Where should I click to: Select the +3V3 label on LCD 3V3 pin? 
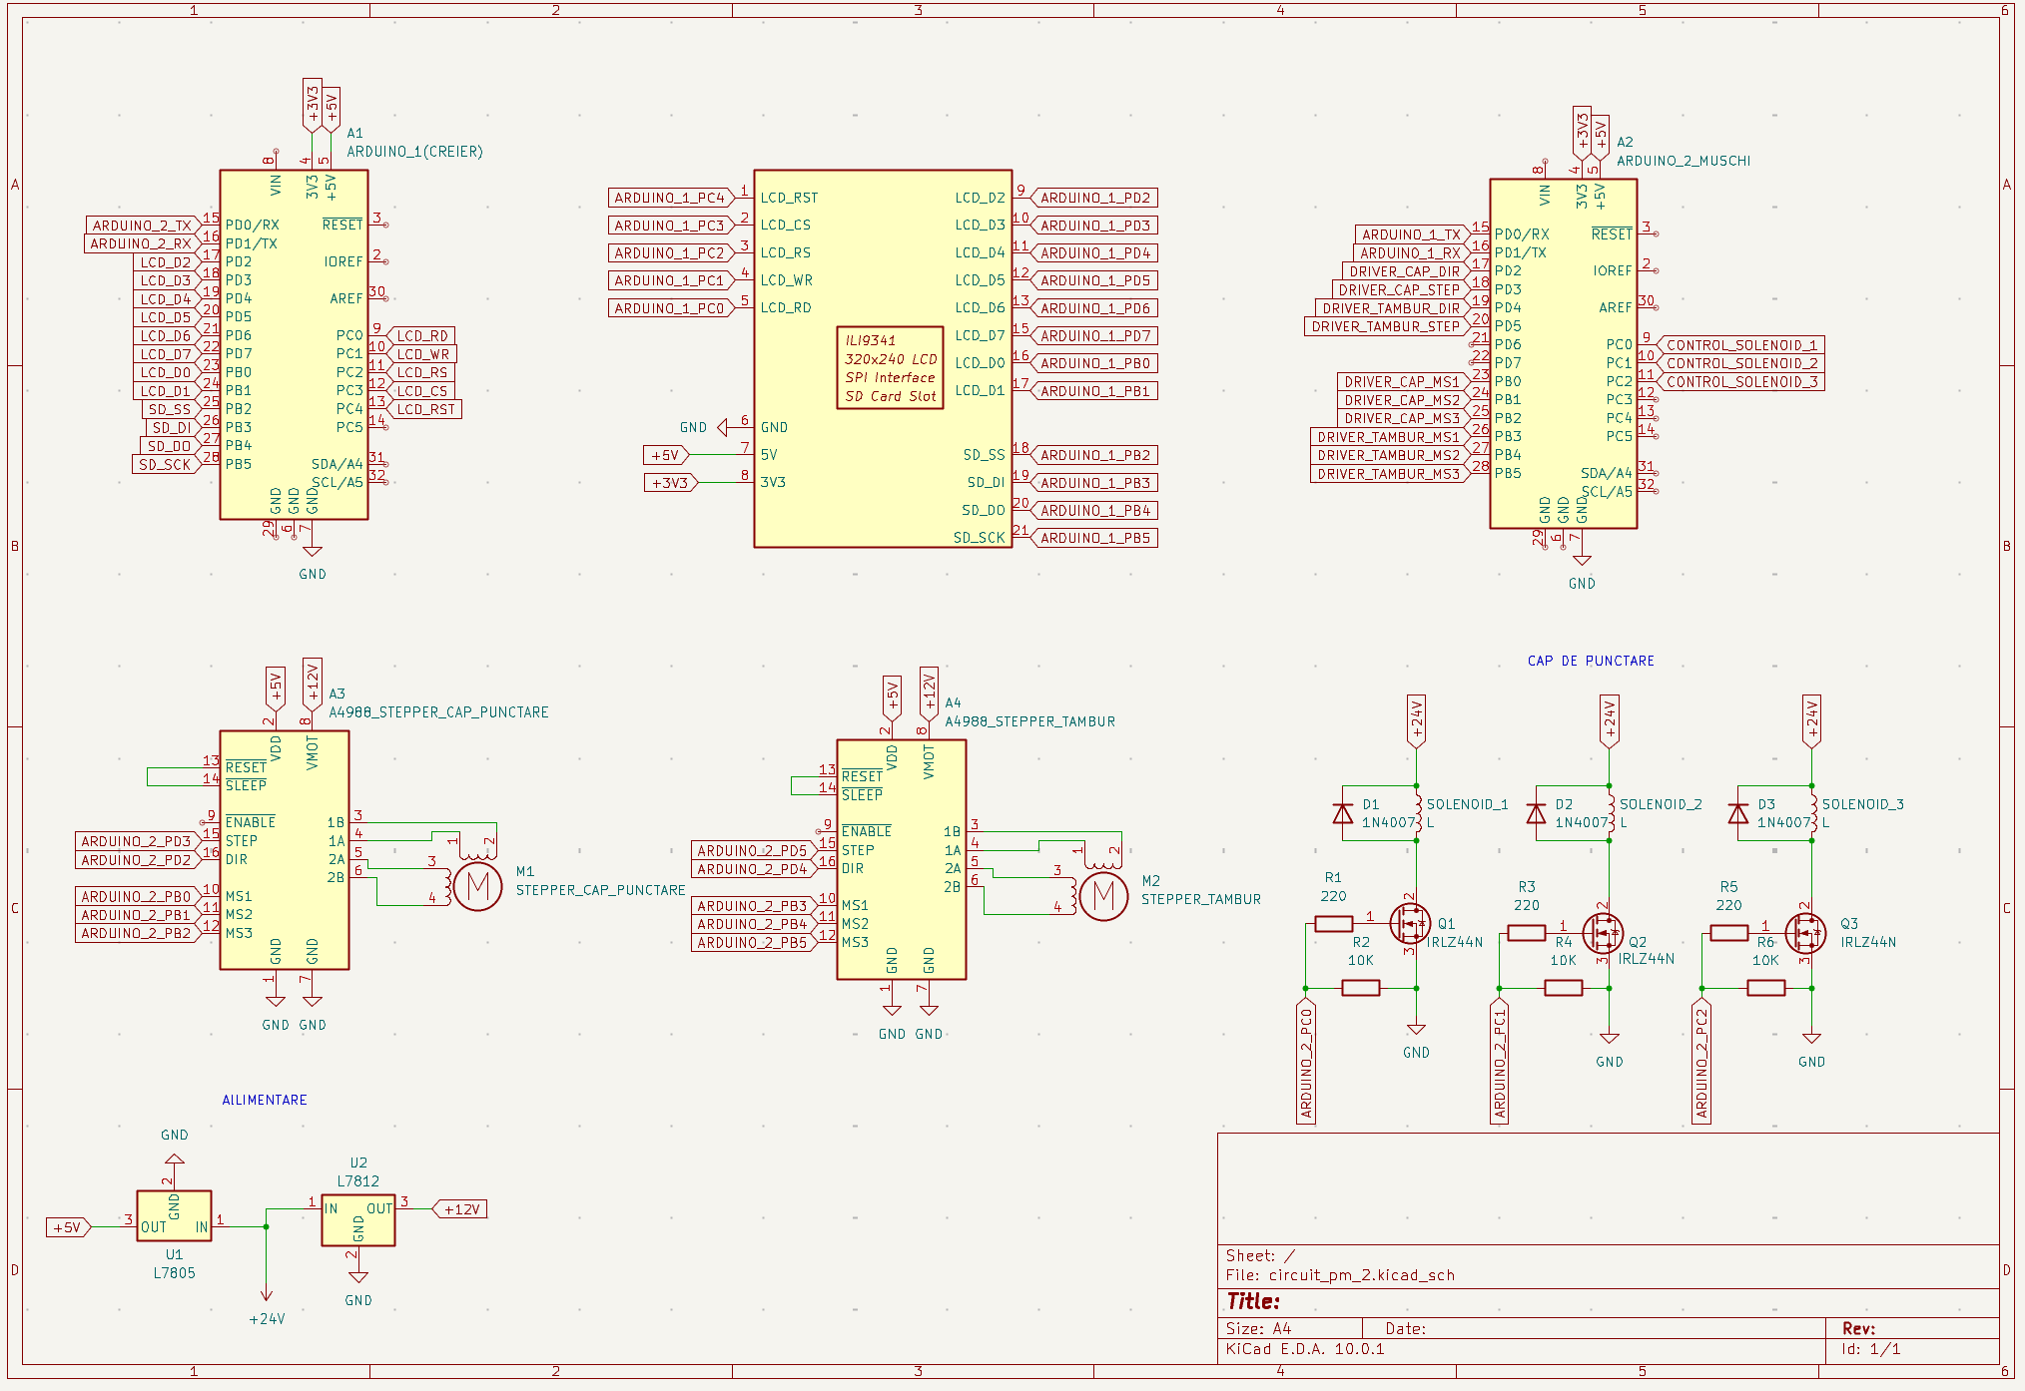672,483
